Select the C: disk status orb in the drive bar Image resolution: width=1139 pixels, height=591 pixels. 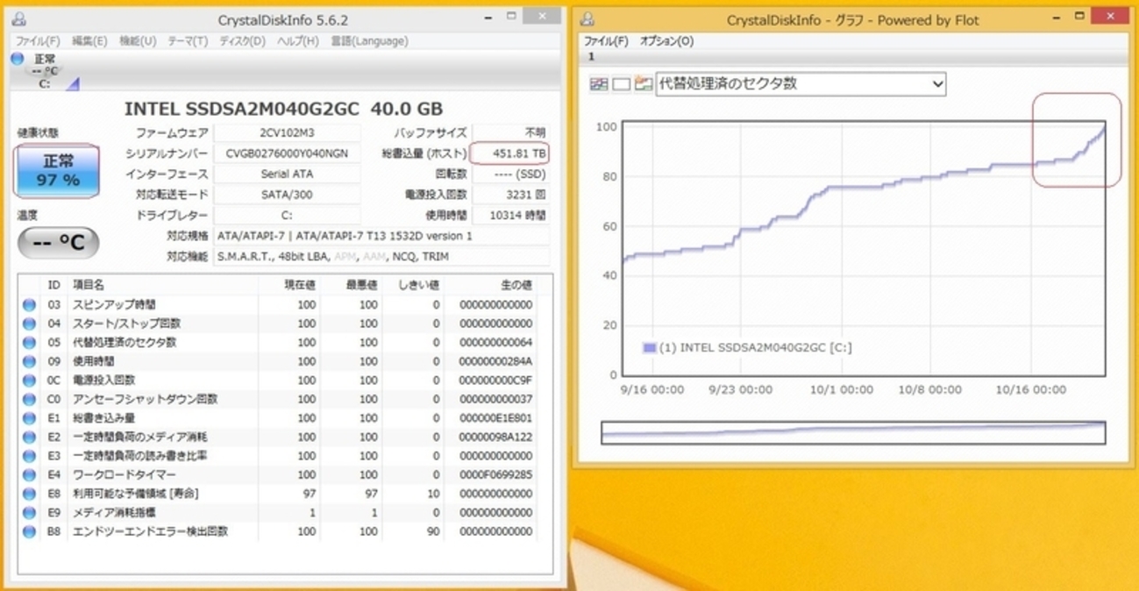pos(18,59)
